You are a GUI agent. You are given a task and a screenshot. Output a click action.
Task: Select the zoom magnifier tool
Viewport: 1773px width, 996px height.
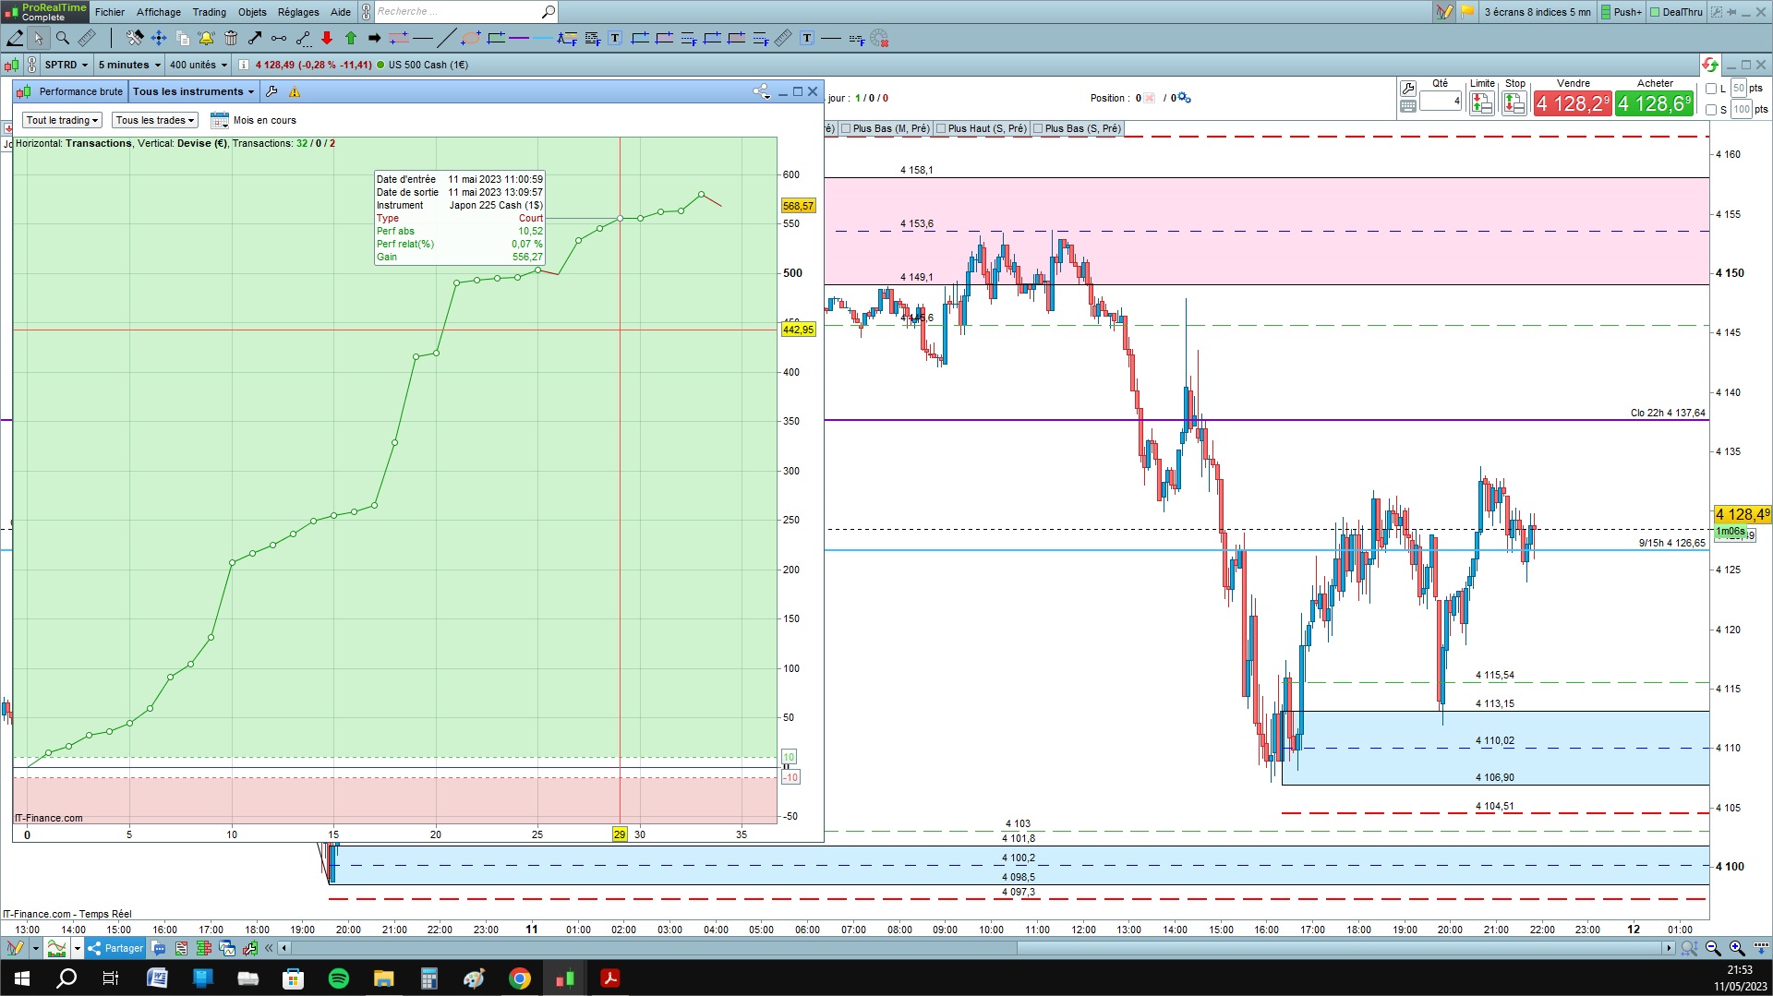(62, 38)
